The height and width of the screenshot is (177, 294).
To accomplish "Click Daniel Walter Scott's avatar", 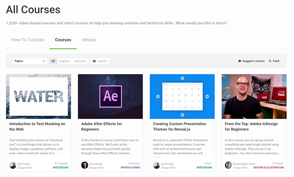I will [x=228, y=165].
